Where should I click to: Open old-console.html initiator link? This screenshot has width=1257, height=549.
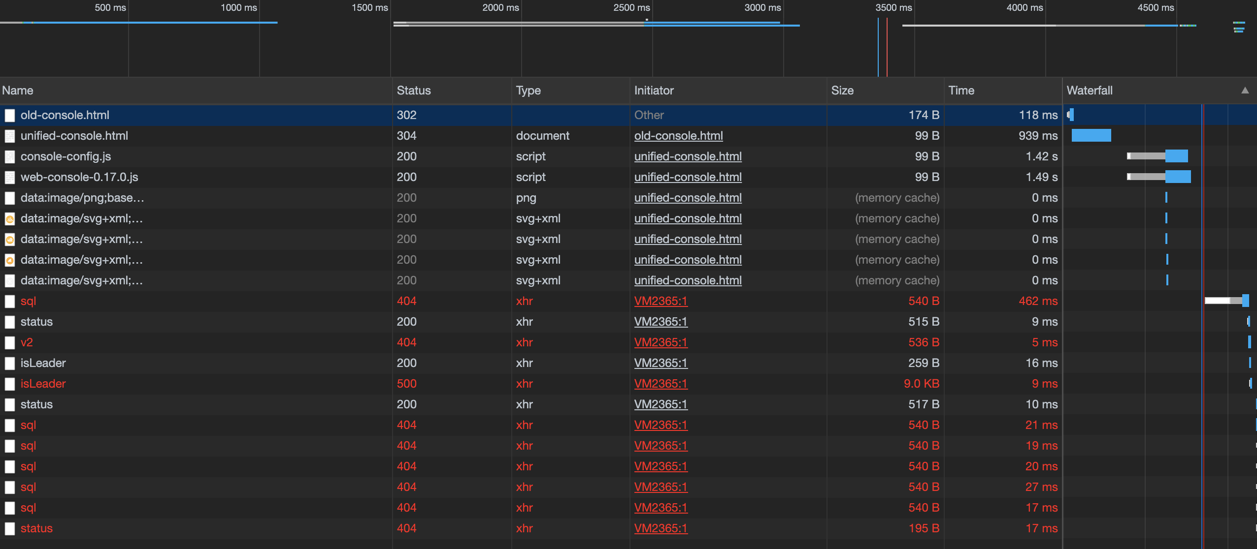click(678, 136)
